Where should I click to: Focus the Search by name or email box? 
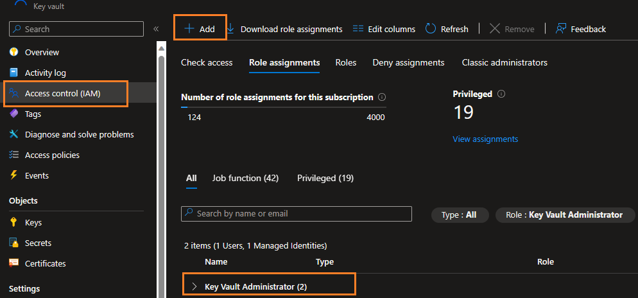pos(297,214)
